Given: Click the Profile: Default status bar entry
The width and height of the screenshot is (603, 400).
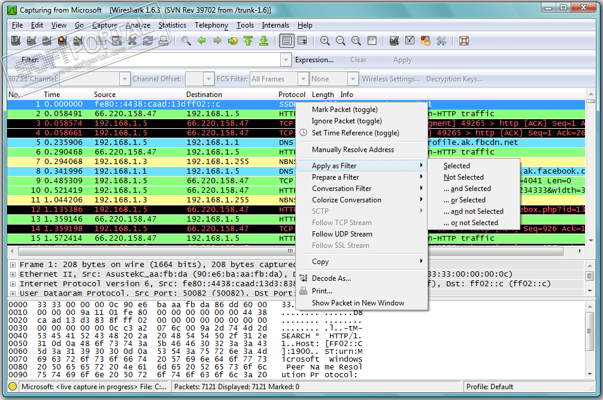Looking at the screenshot, I should click(x=490, y=387).
